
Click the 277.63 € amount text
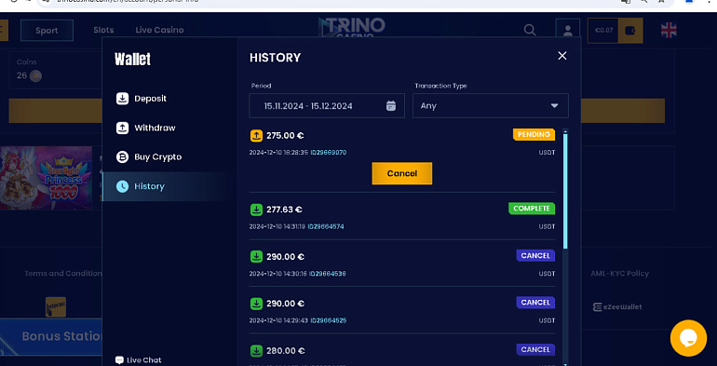(x=284, y=210)
